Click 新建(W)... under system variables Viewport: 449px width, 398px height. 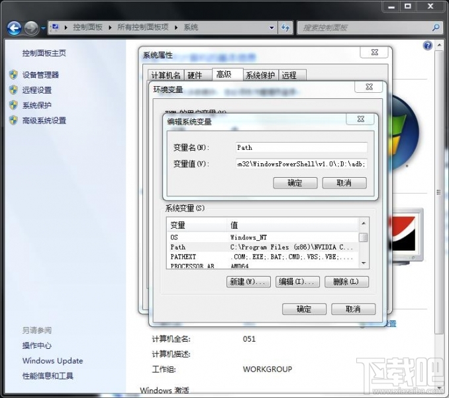point(248,282)
